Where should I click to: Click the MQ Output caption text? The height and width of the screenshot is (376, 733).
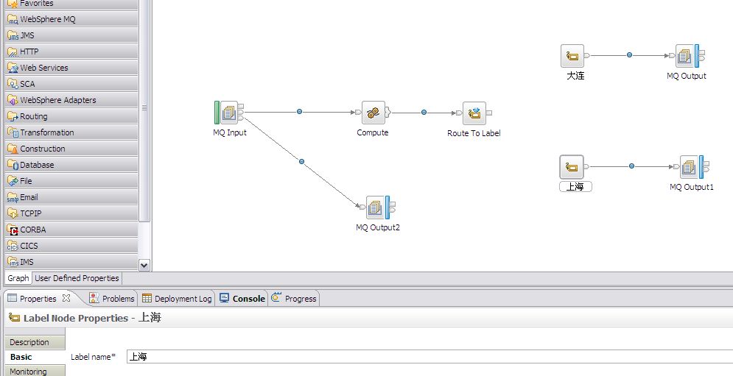click(687, 76)
